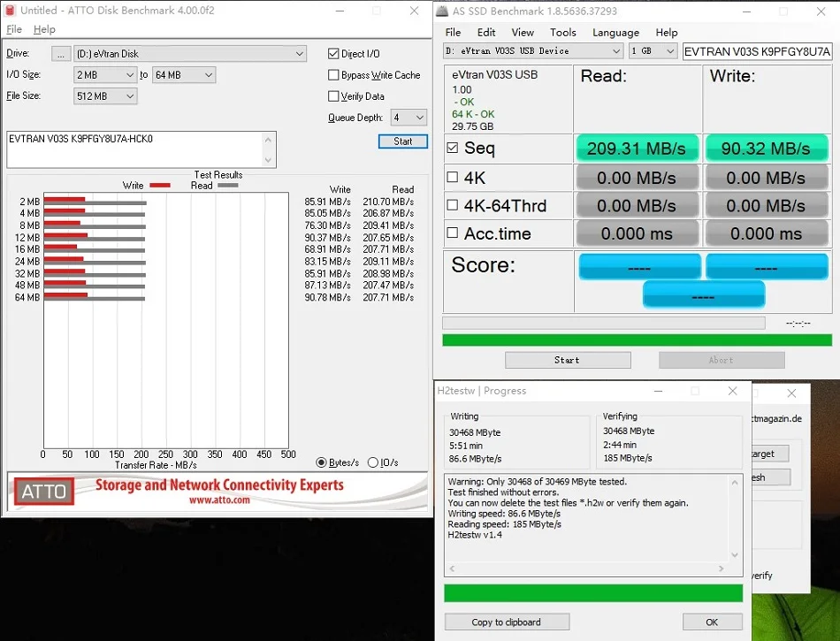Screen dimensions: 840x641
Task: Click the AS SSD green progress bar
Action: point(637,340)
